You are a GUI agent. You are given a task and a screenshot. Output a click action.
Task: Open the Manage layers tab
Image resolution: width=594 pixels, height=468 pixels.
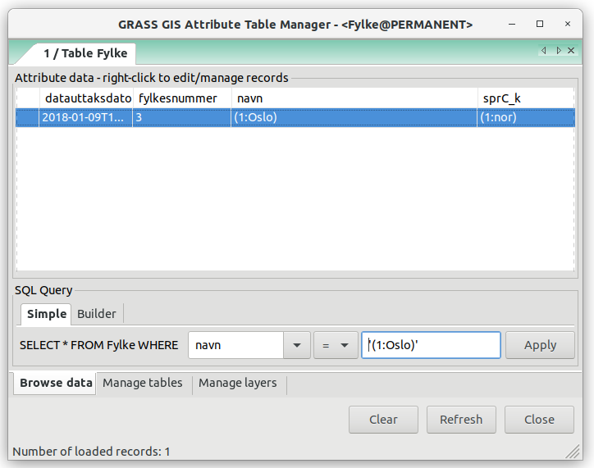(238, 383)
